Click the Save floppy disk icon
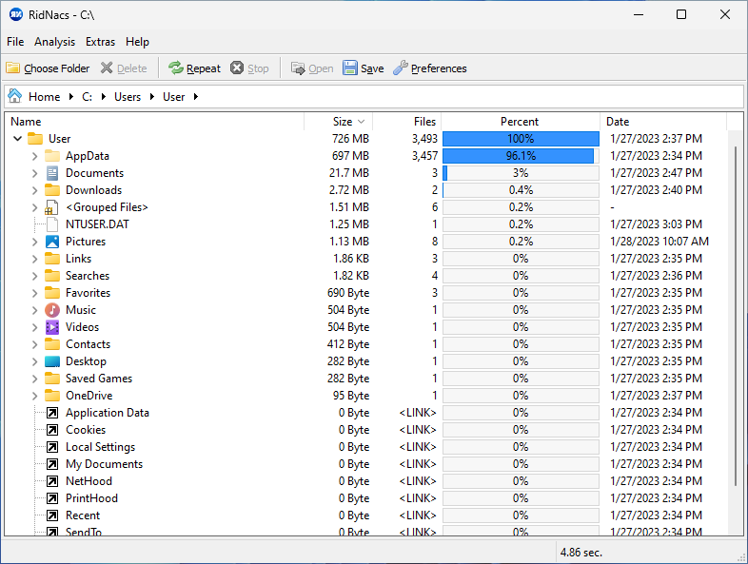The height and width of the screenshot is (564, 748). tap(350, 68)
